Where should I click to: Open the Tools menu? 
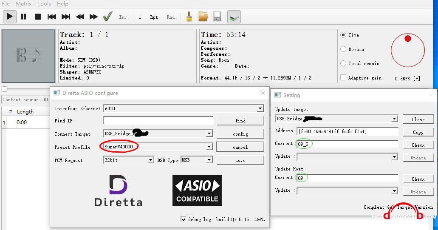[x=44, y=4]
